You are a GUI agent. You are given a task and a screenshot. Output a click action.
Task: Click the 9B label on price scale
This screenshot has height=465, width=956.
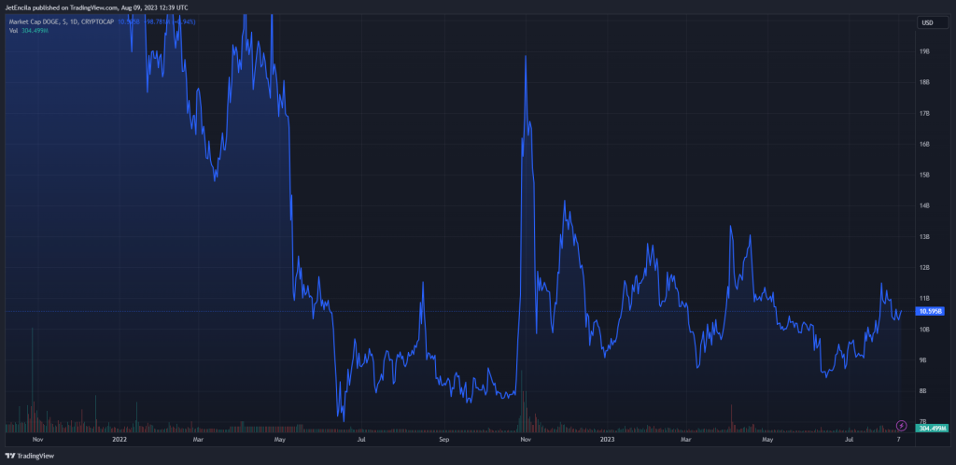click(924, 359)
